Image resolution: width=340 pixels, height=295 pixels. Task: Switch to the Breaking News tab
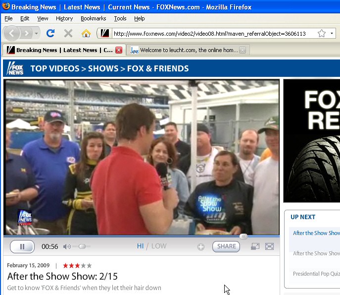[x=64, y=50]
